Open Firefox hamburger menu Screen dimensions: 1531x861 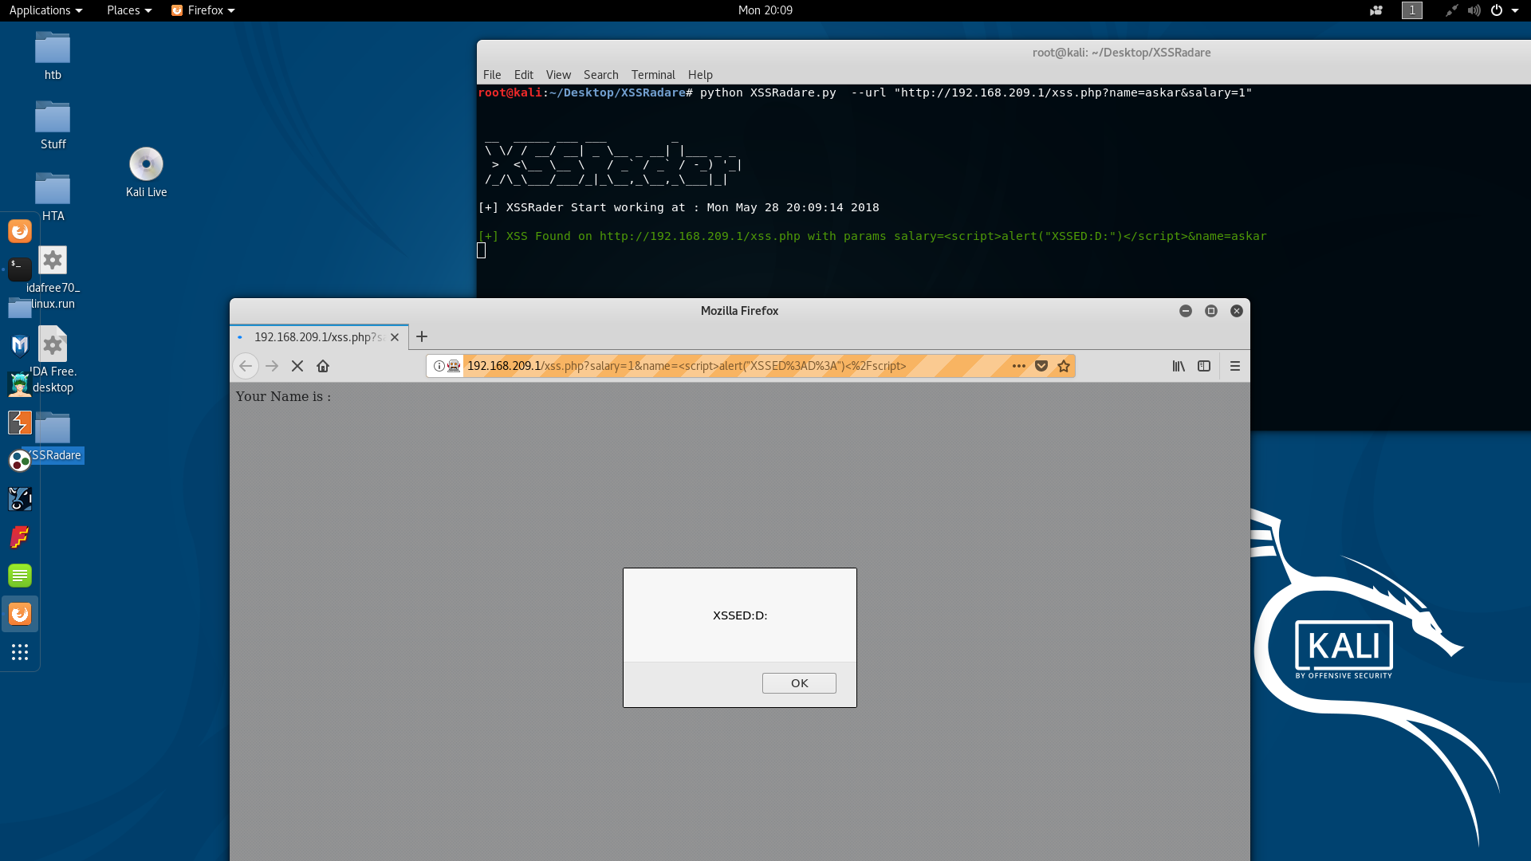[1235, 366]
